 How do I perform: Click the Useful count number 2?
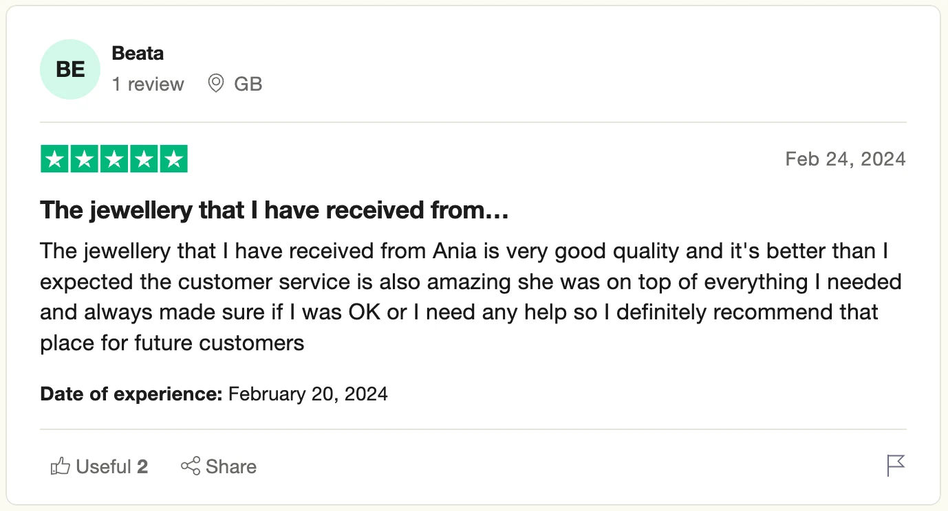coord(142,467)
